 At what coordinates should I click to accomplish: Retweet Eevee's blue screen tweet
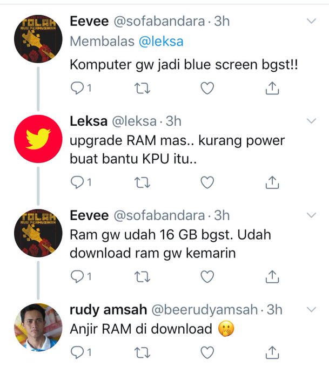142,88
